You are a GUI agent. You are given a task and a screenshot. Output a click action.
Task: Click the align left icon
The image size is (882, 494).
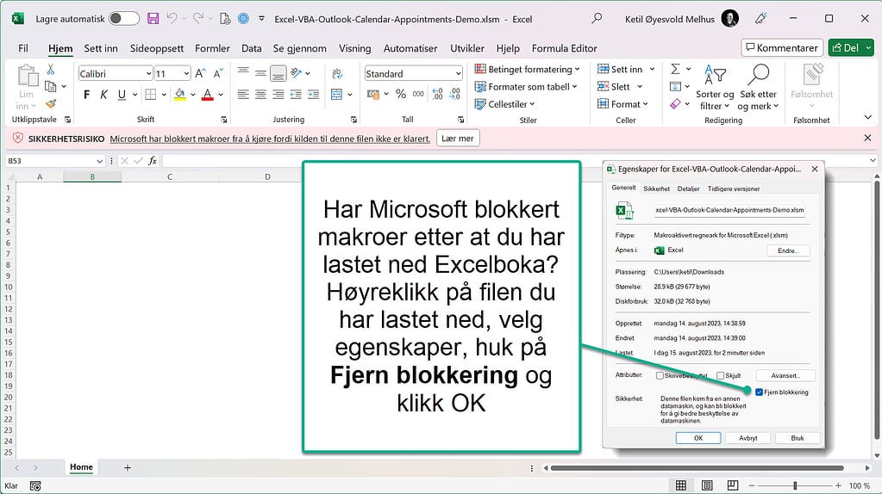243,95
